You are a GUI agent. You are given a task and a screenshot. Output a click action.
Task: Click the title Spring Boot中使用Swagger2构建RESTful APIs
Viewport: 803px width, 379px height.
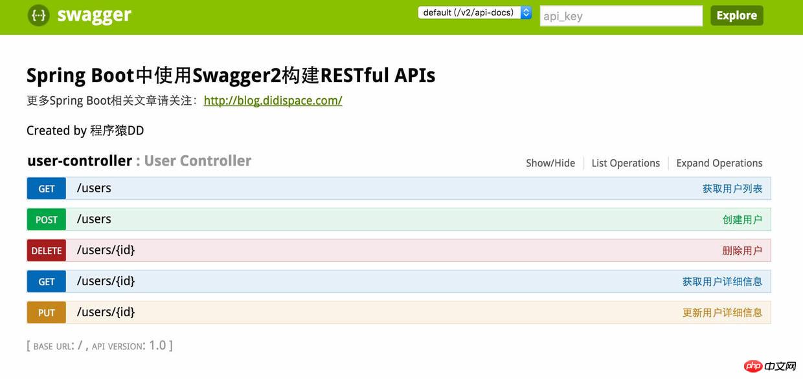231,76
